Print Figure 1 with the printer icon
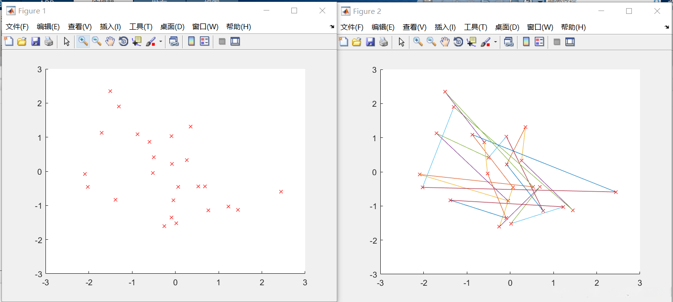This screenshot has width=673, height=302. pyautogui.click(x=49, y=42)
